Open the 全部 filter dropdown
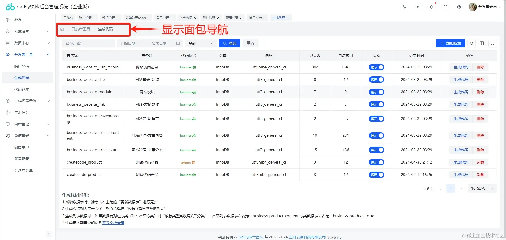 (x=201, y=43)
